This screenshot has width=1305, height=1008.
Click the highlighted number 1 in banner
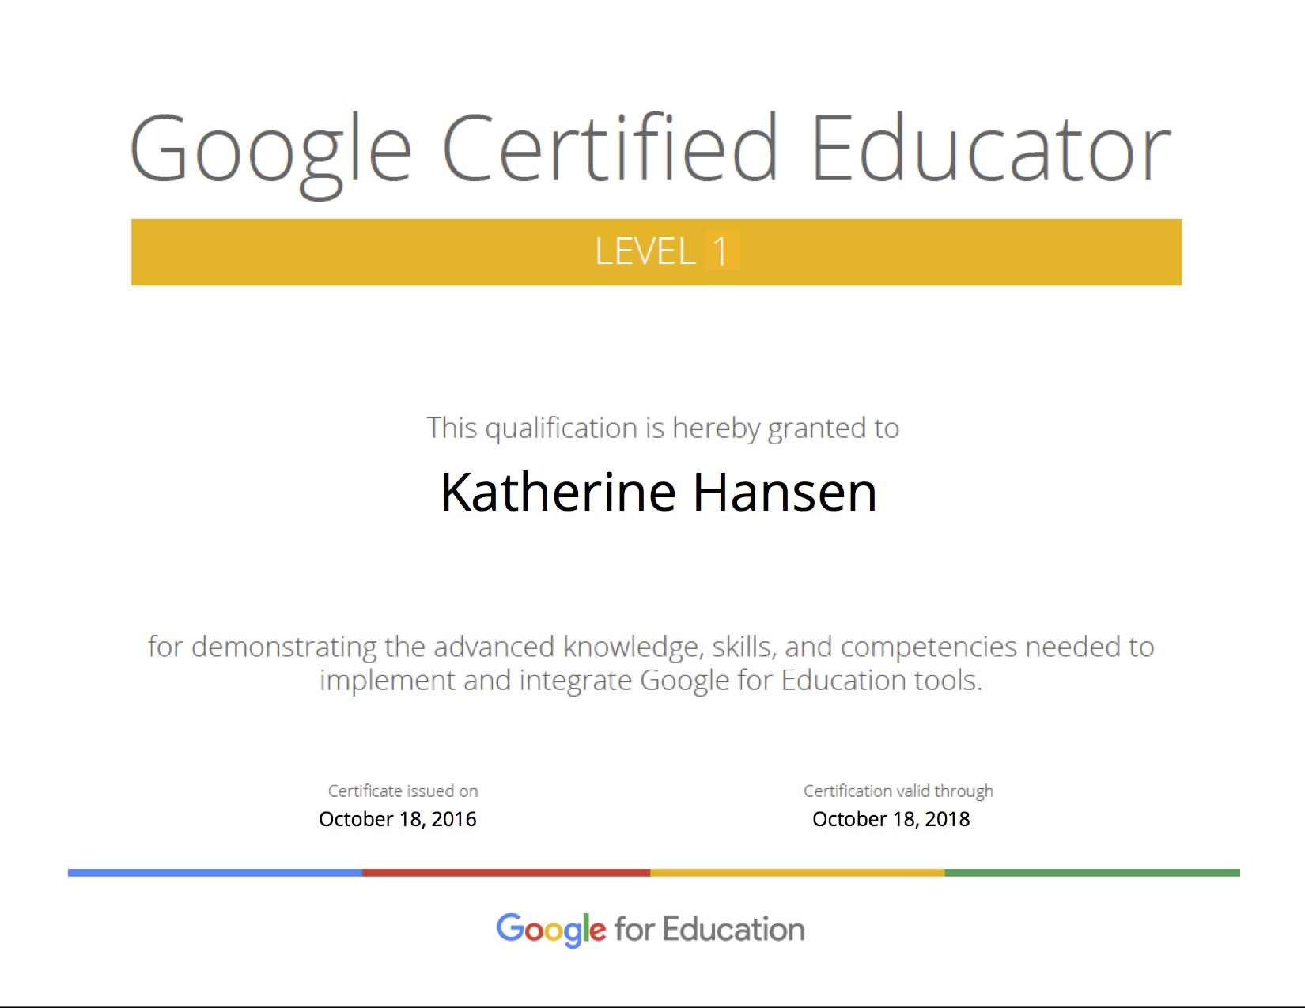(x=721, y=252)
